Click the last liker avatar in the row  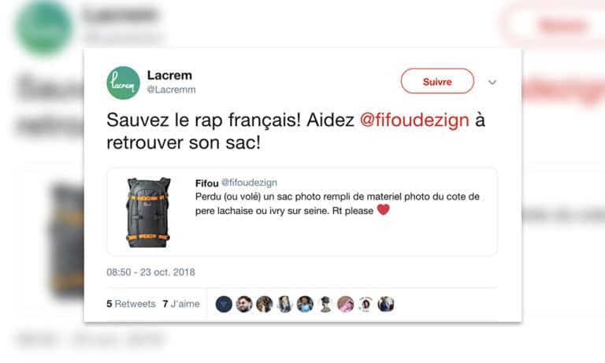386,305
